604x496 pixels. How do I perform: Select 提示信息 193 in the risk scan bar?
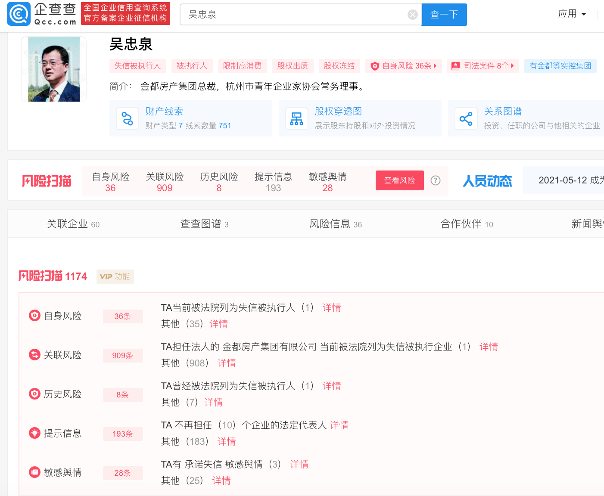(274, 182)
